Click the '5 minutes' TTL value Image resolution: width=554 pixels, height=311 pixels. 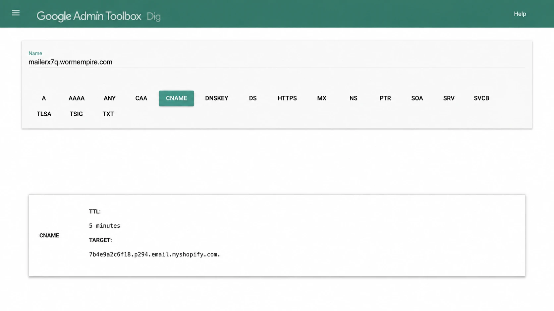point(105,226)
